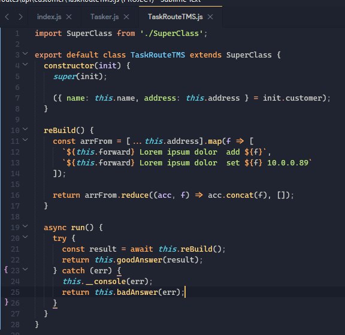Image resolution: width=345 pixels, height=335 pixels.
Task: Collapse the class fold arrow on line 3
Action: pyautogui.click(x=25, y=53)
